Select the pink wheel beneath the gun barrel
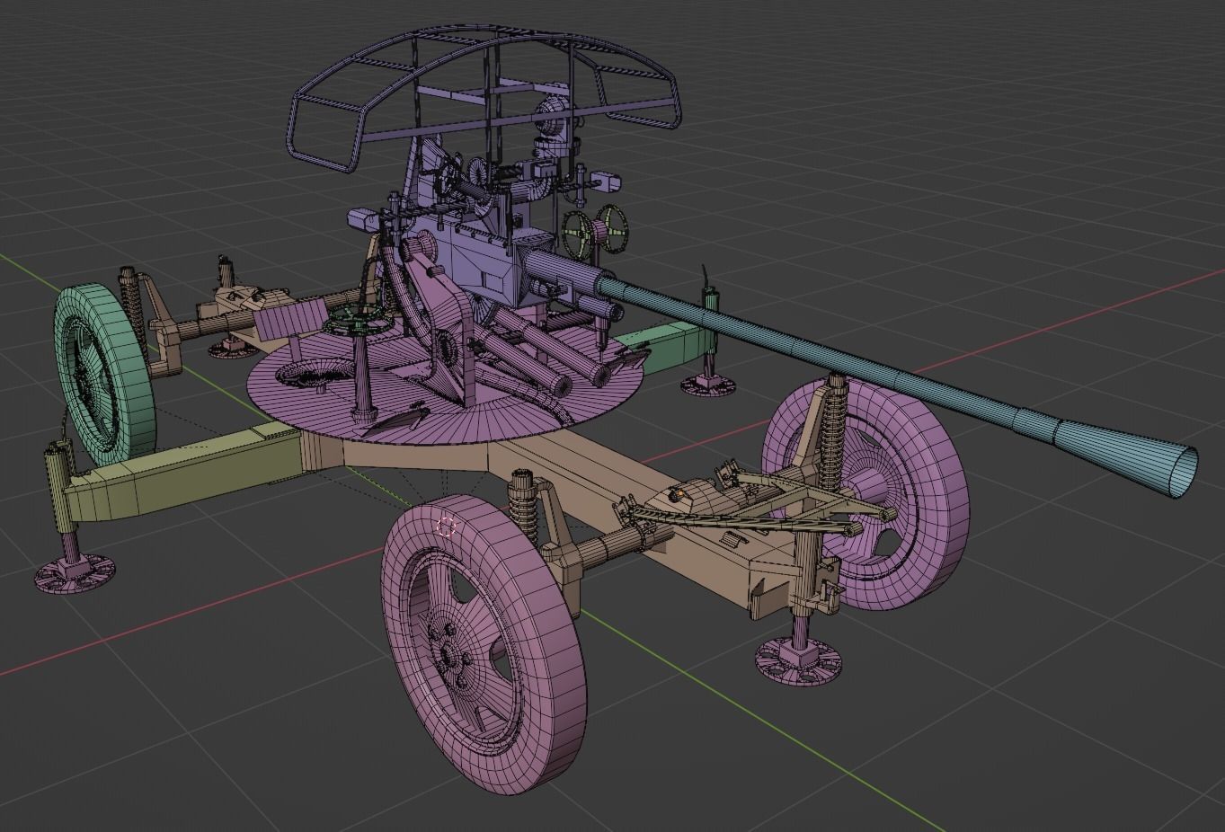 (x=867, y=494)
